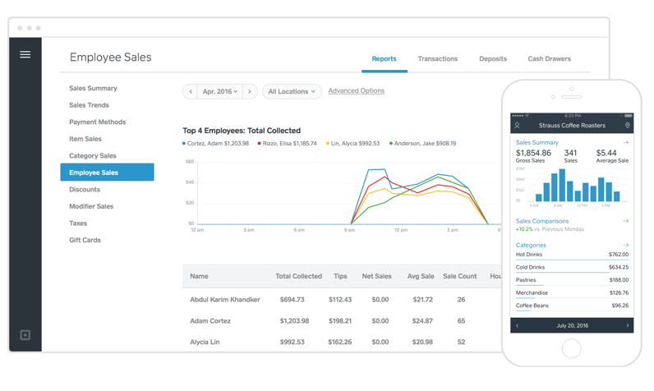Screen dimensions: 654x391
Task: Sort table by Name column header
Action: 199,276
